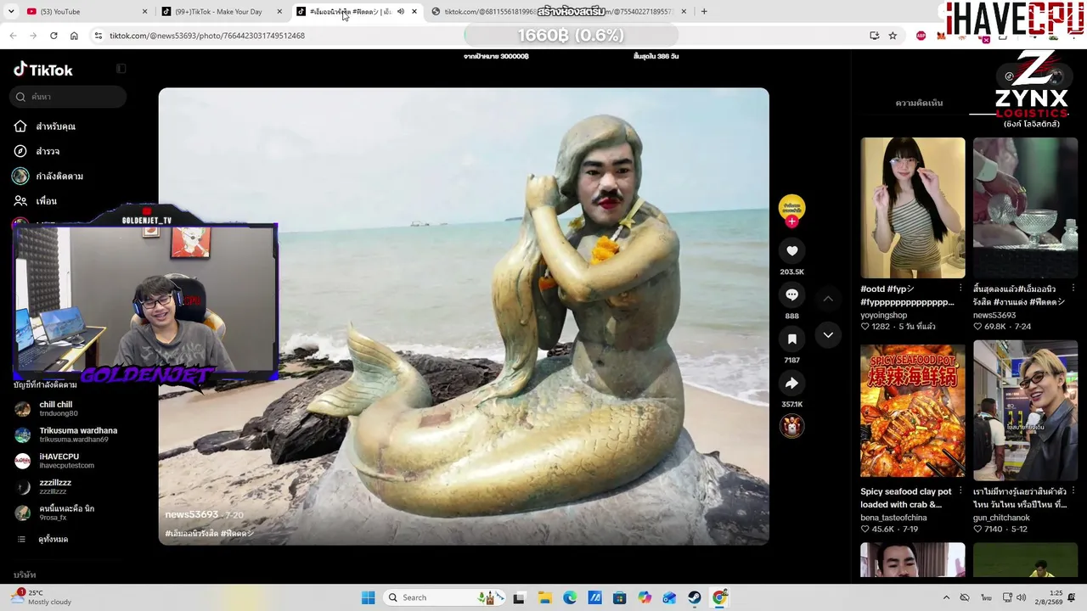Open comments via the speech bubble icon
This screenshot has height=611, width=1087.
(x=791, y=294)
